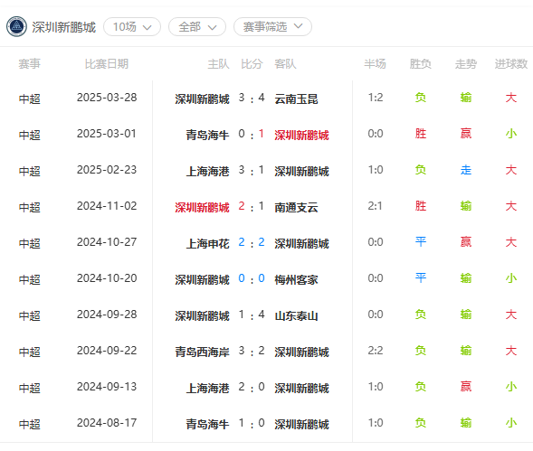Click the 深圳新鹏城 team logo icon
Image resolution: width=533 pixels, height=451 pixels.
(16, 26)
